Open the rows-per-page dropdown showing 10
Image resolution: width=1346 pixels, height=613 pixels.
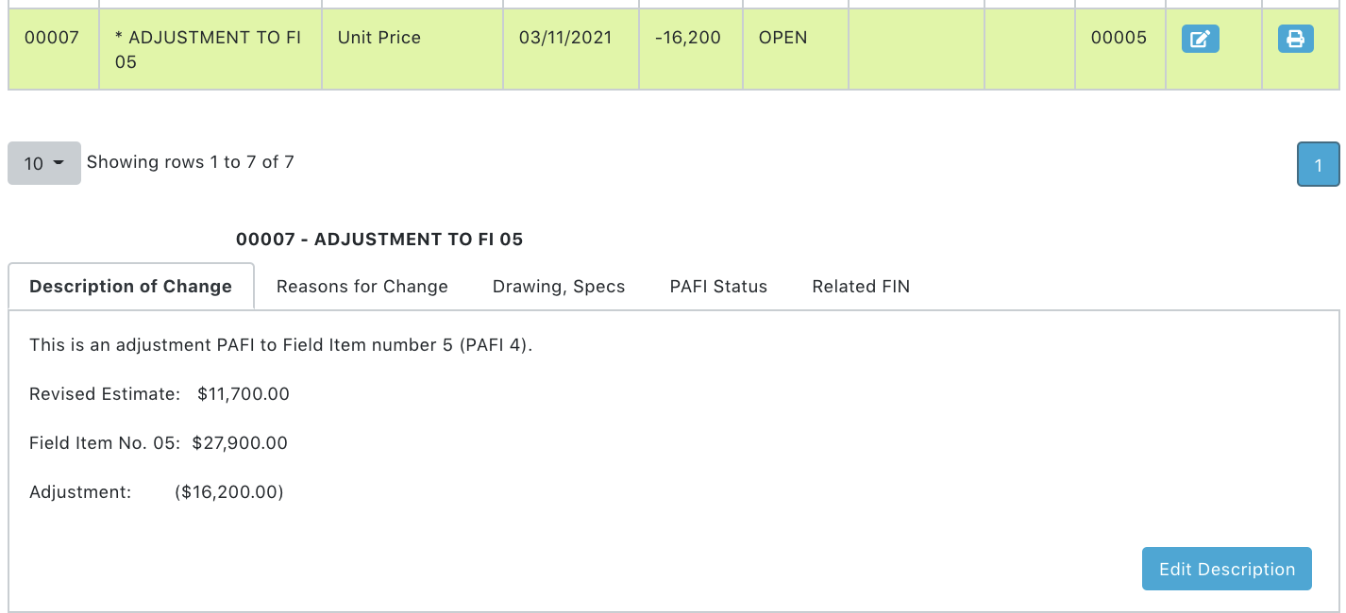pyautogui.click(x=44, y=163)
